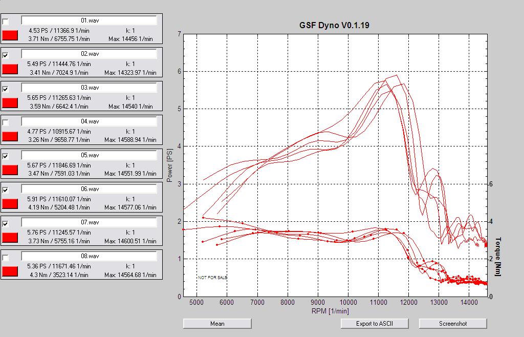Image resolution: width=524 pixels, height=337 pixels.
Task: Enable the 08.wav run checkbox
Action: (x=6, y=258)
